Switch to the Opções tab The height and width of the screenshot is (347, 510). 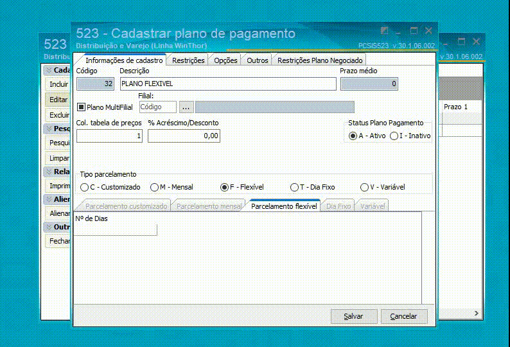pyautogui.click(x=225, y=60)
